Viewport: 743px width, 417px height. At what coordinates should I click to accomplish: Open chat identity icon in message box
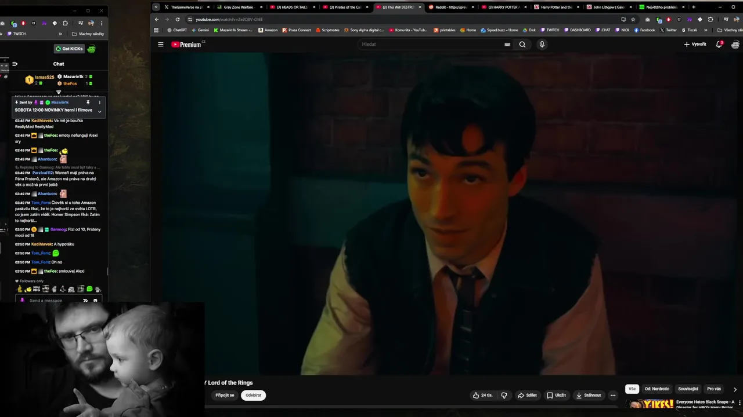(x=23, y=301)
